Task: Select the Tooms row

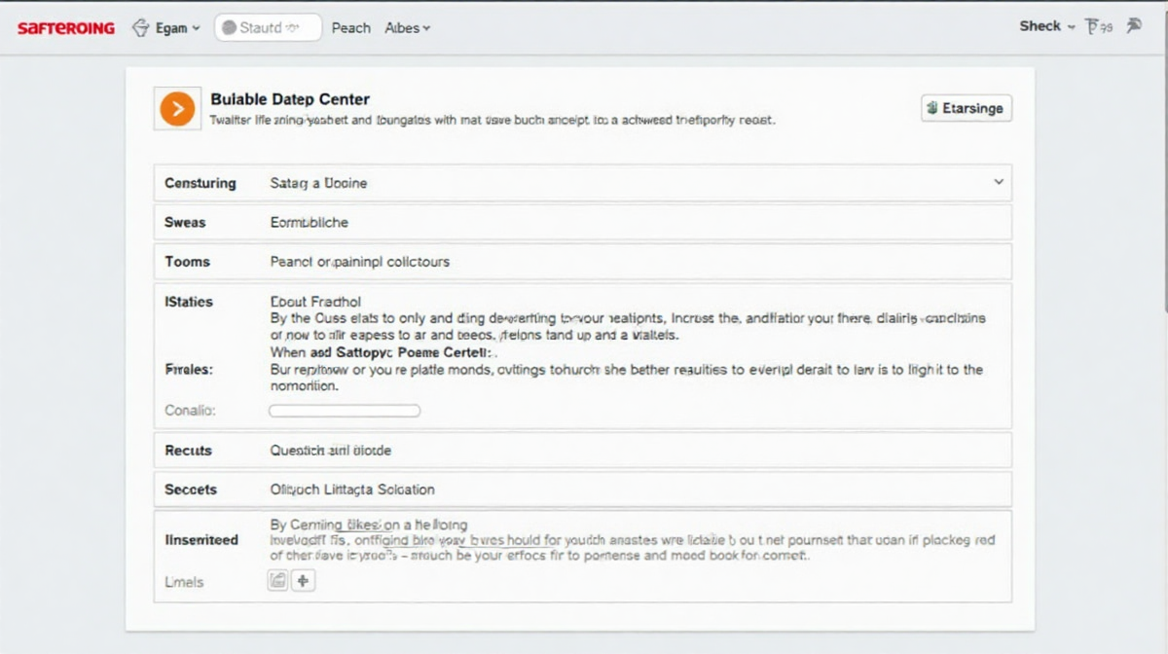Action: 582,262
